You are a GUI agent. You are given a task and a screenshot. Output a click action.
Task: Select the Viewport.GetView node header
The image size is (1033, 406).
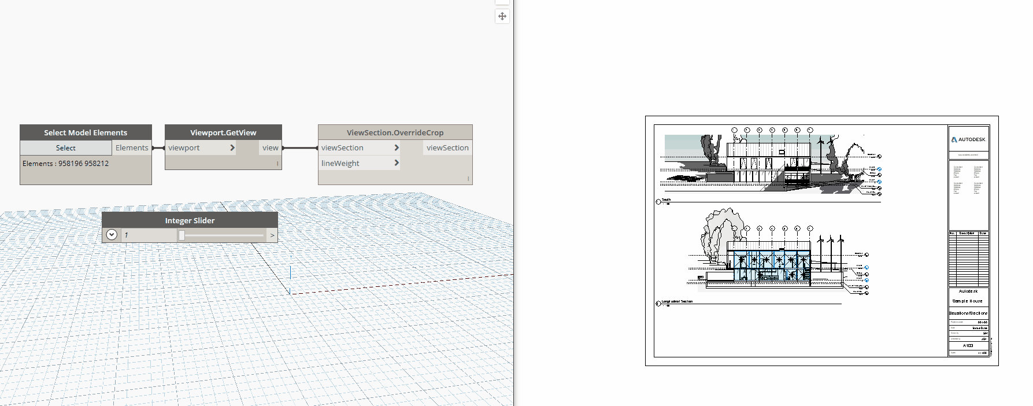[x=223, y=132]
